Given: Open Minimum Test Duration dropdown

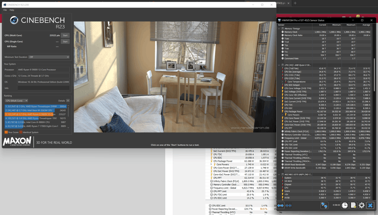Looking at the screenshot, I should point(49,57).
